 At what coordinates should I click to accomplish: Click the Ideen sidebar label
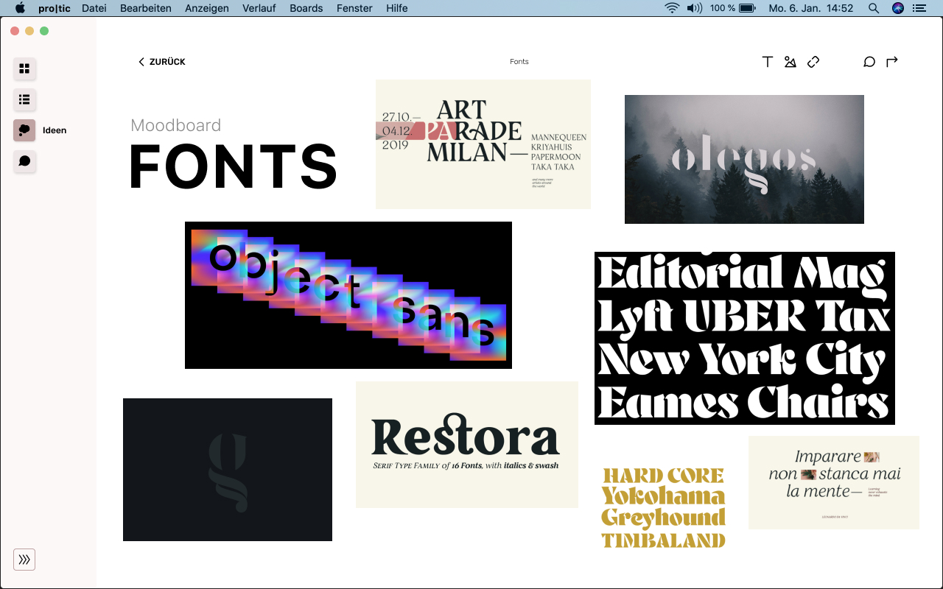[x=55, y=130]
